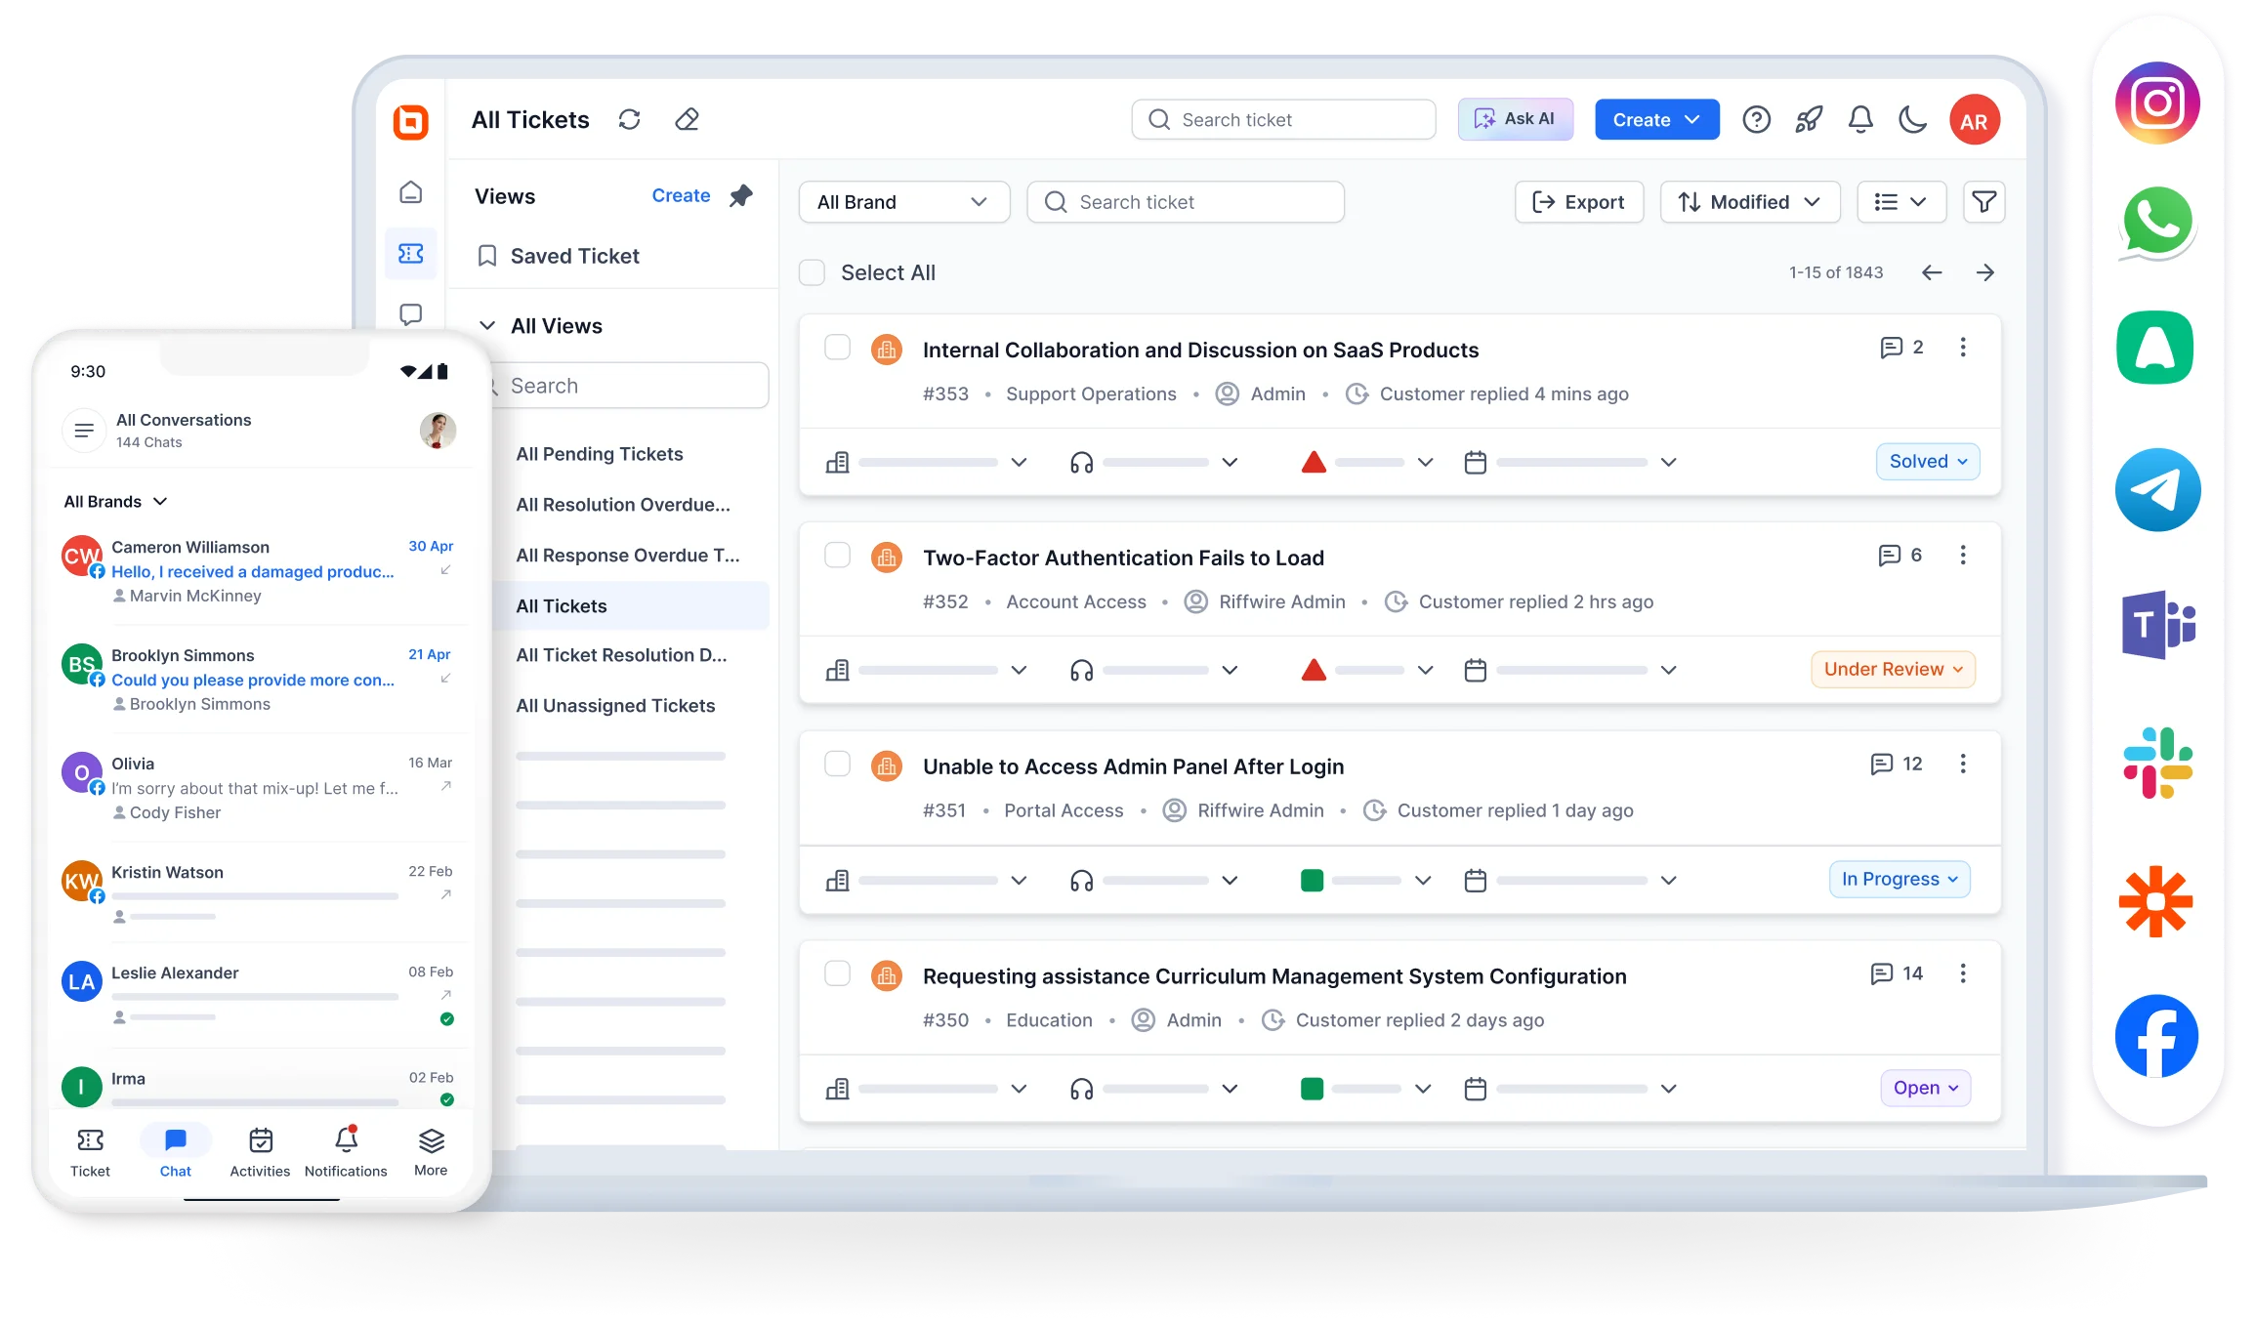Open the Modified sort dropdown
Viewport: 2254px width, 1324px height.
pos(1749,202)
